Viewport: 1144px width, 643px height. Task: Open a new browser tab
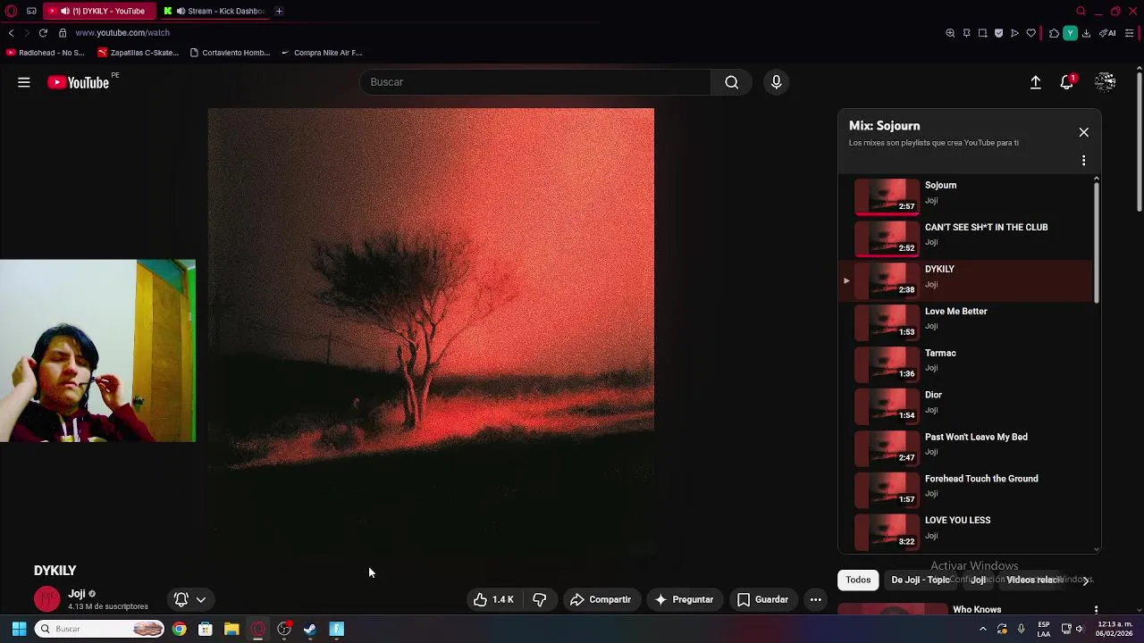click(x=279, y=11)
